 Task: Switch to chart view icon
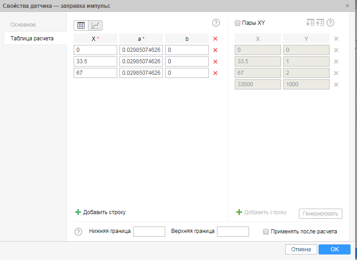click(96, 26)
